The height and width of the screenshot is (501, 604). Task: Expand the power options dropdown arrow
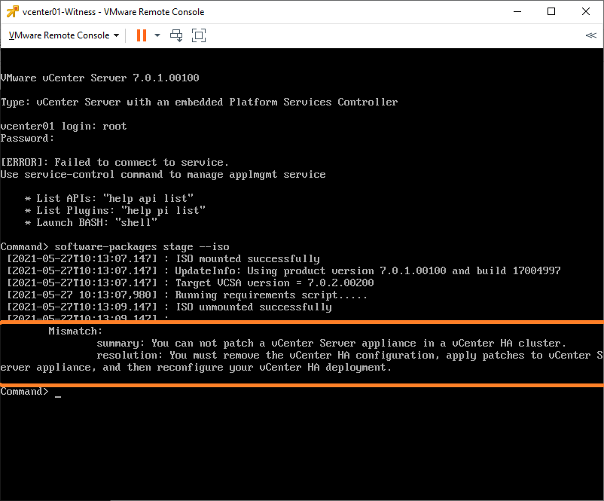pyautogui.click(x=157, y=35)
